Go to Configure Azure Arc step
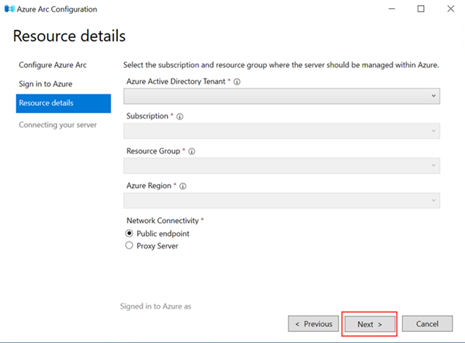The image size is (465, 343). (52, 65)
